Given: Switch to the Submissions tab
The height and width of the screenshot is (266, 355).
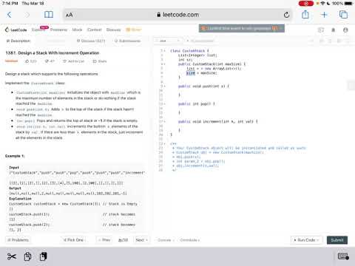Looking at the screenshot, I should tap(127, 41).
